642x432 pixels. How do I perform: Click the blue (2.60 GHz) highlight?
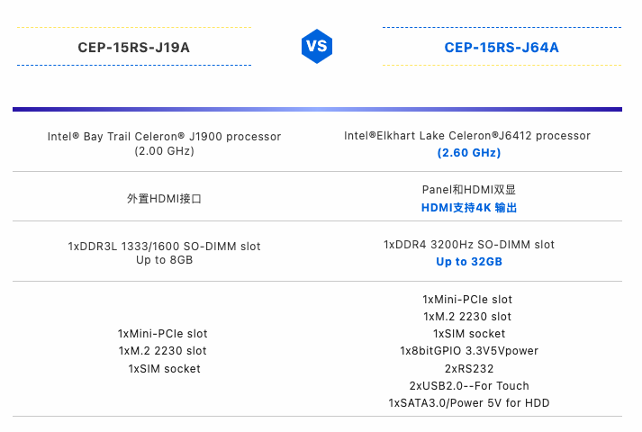pos(469,153)
